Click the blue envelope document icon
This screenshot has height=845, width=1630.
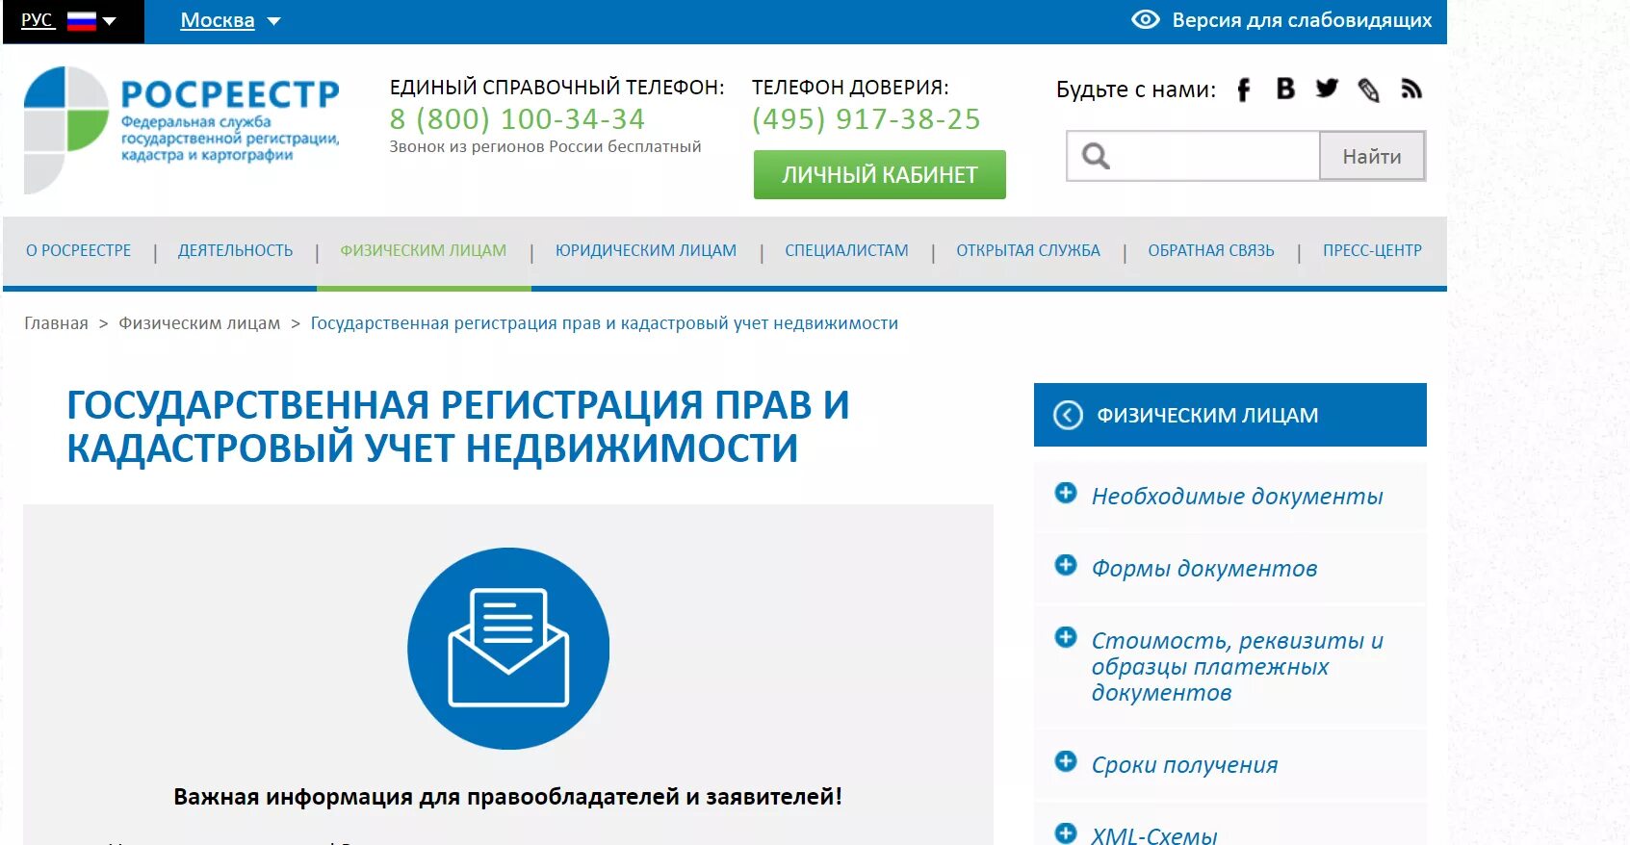[508, 649]
